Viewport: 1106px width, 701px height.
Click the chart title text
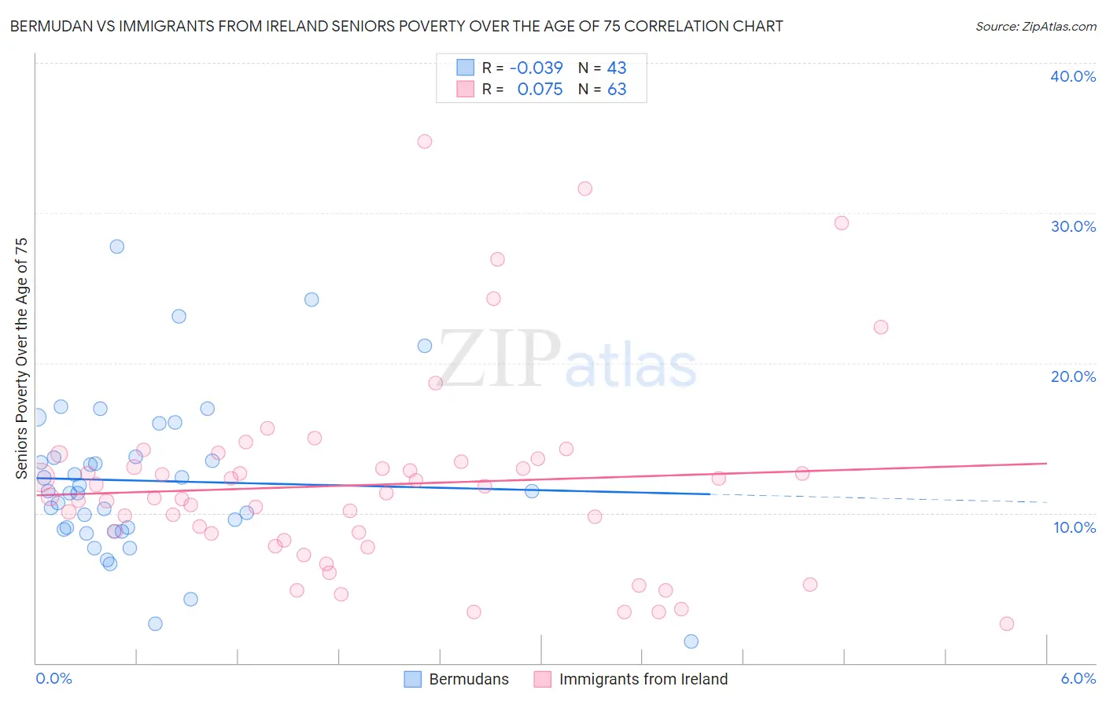[x=396, y=26]
